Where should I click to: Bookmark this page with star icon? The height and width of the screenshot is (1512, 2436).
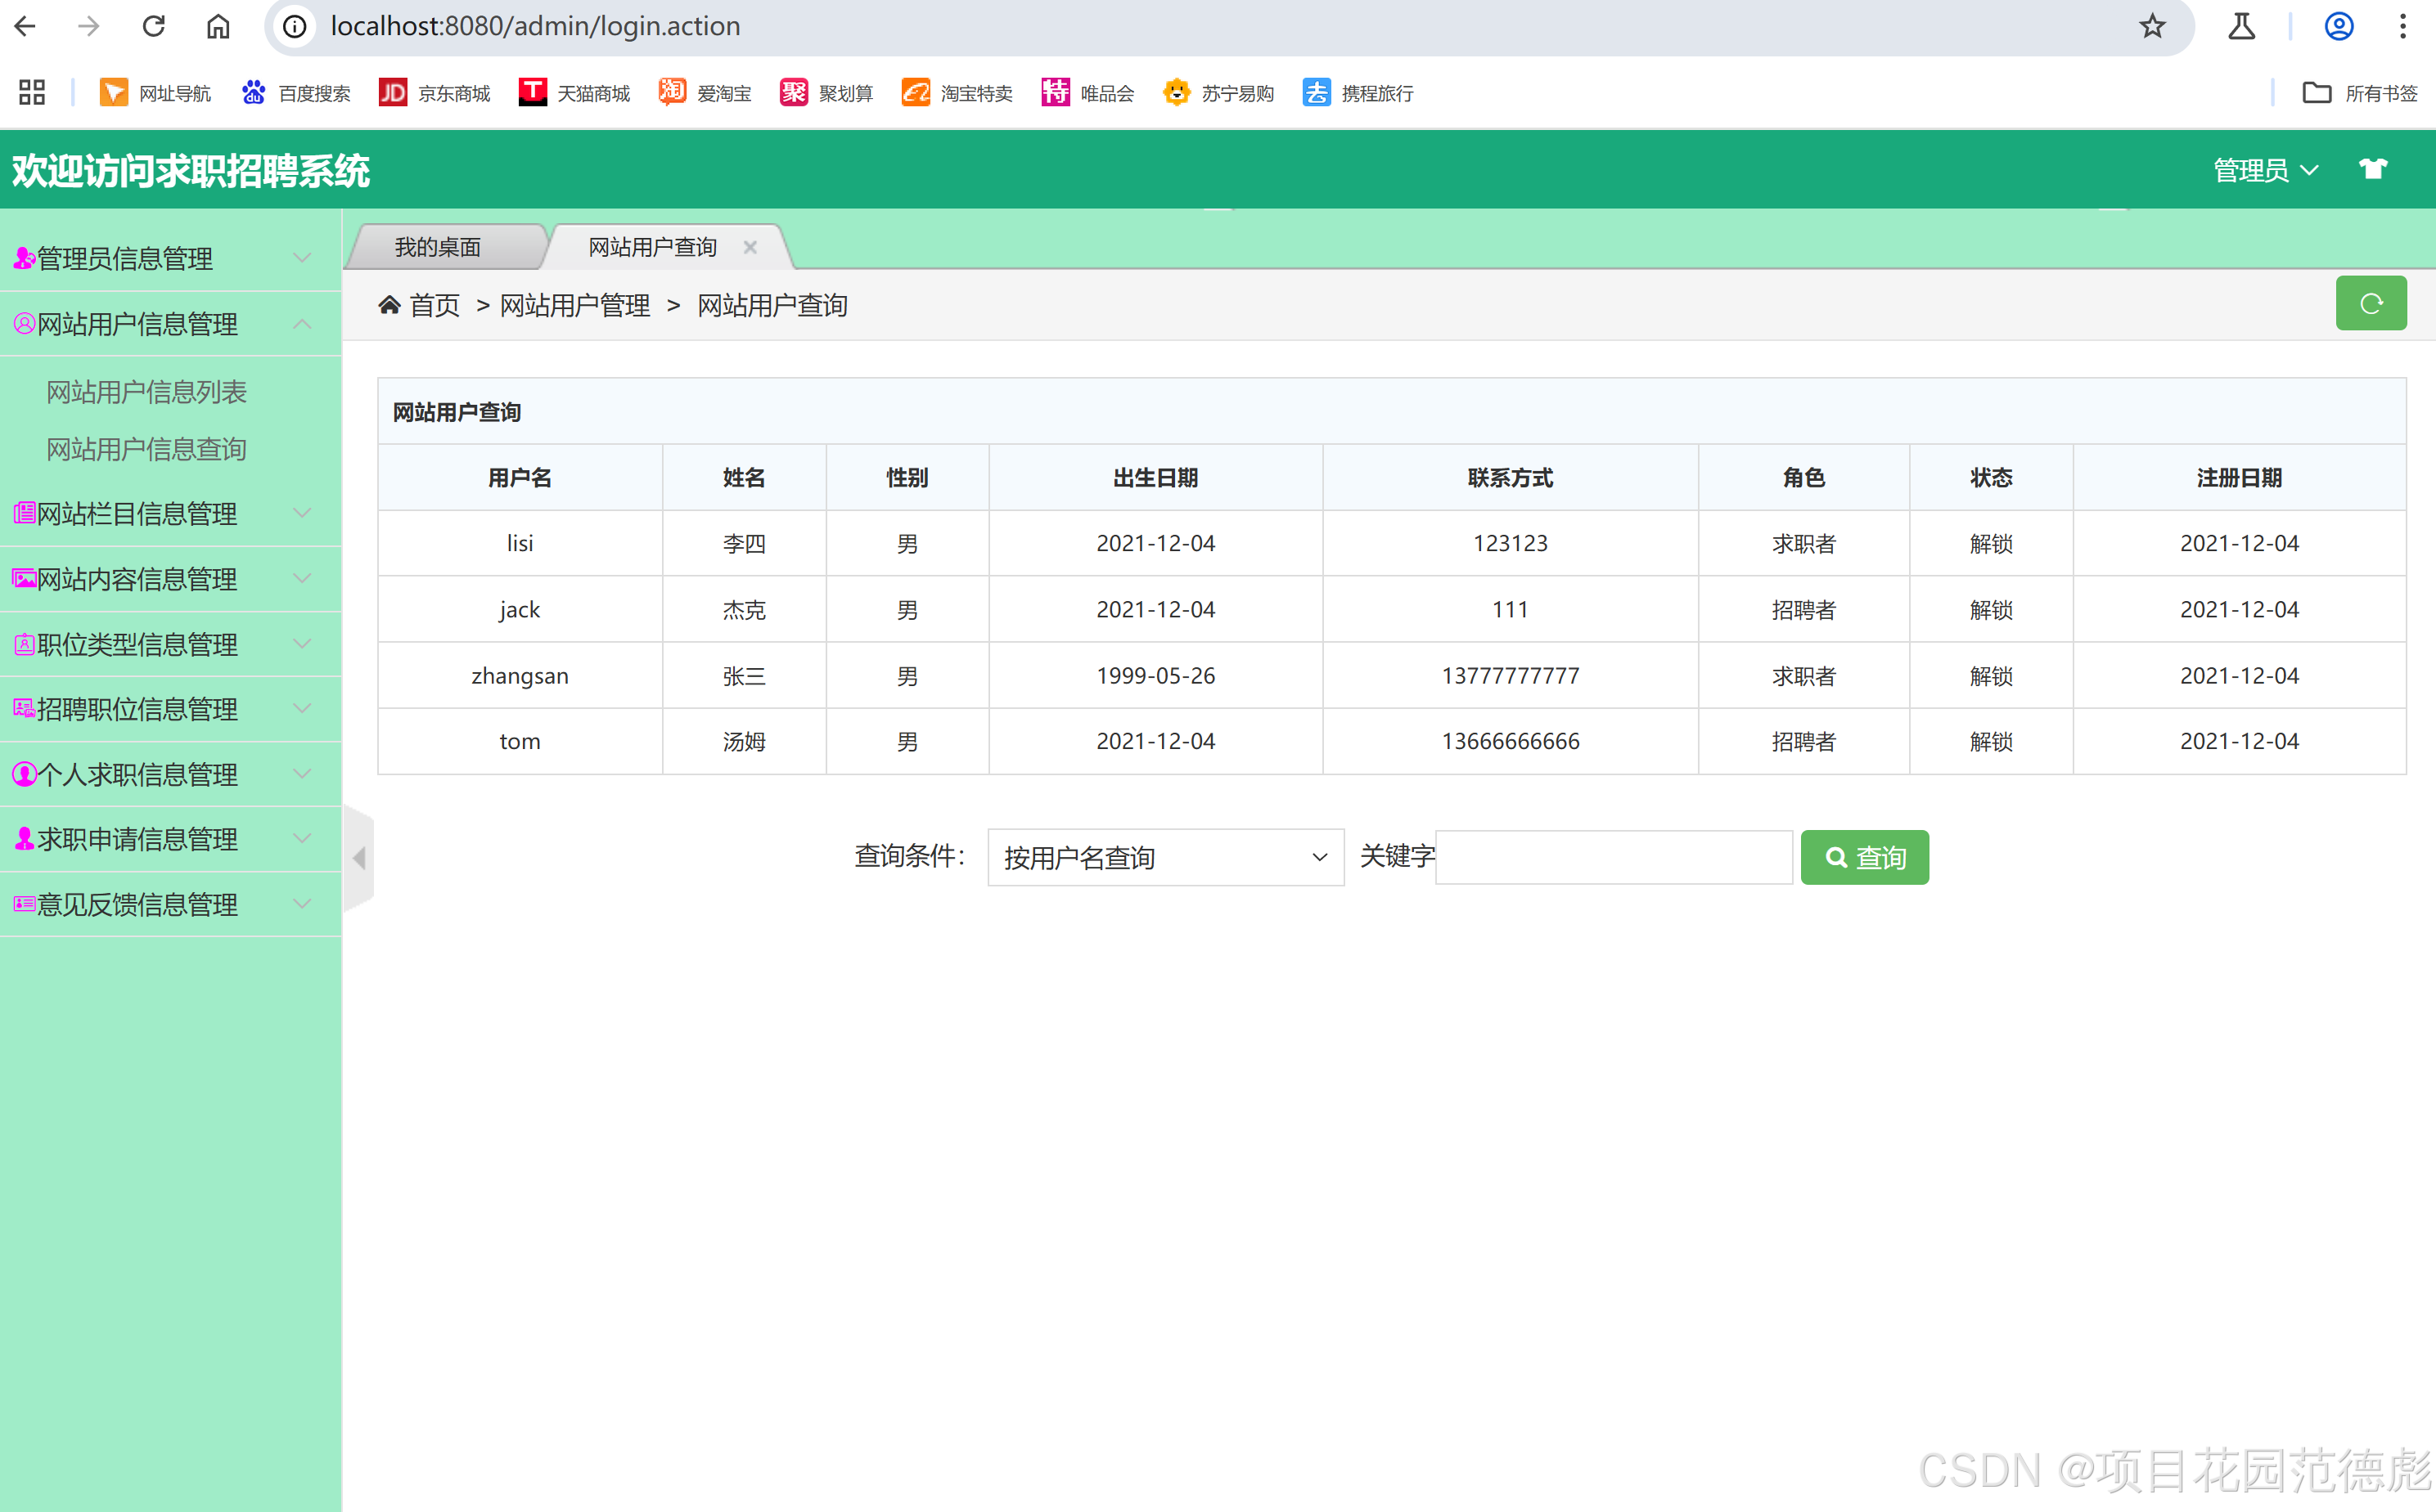point(2152,26)
